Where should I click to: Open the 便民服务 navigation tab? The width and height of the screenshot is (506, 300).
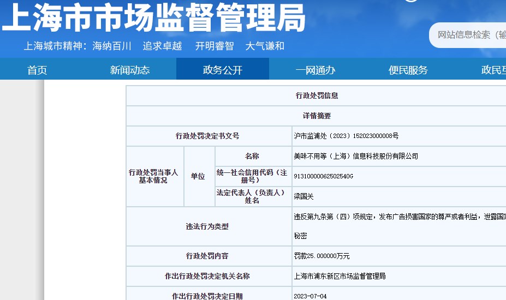coord(408,70)
